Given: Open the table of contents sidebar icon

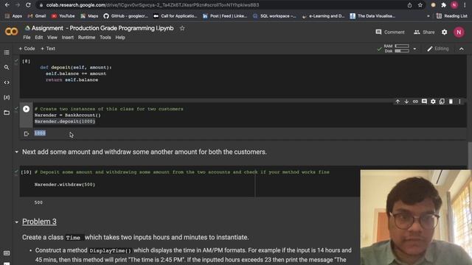Looking at the screenshot, I should point(7,52).
